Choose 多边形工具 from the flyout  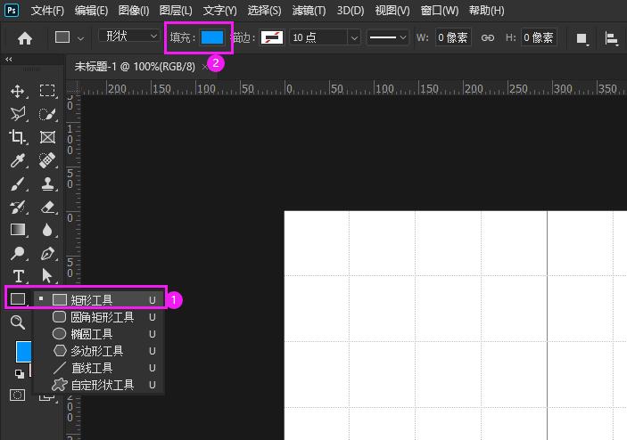coord(99,351)
